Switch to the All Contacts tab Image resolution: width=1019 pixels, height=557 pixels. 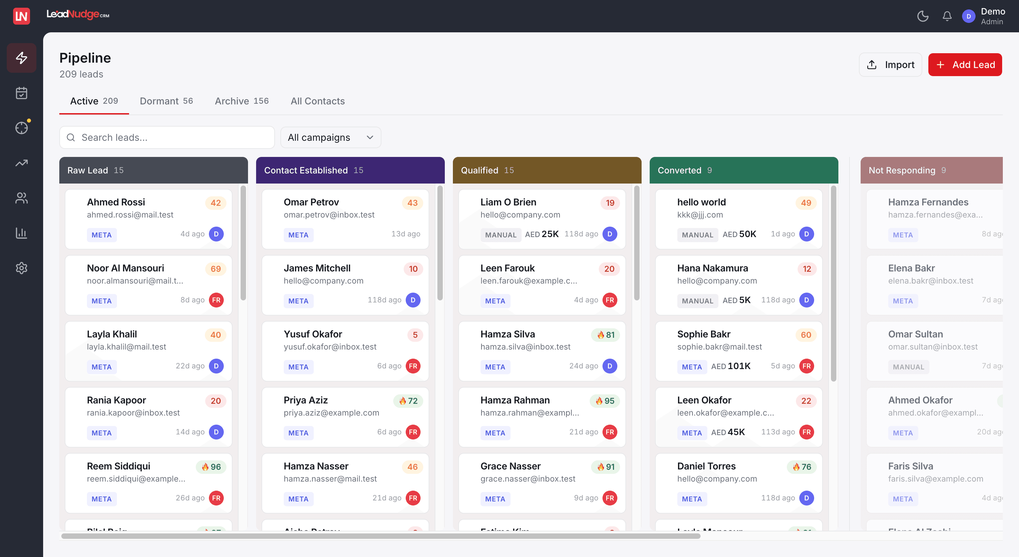point(318,101)
